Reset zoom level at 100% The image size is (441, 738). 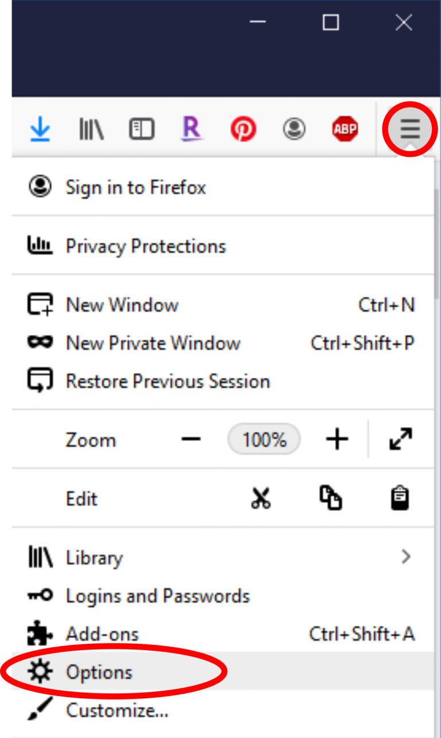coord(264,440)
